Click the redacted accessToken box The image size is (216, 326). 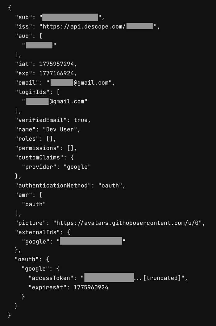(x=109, y=278)
